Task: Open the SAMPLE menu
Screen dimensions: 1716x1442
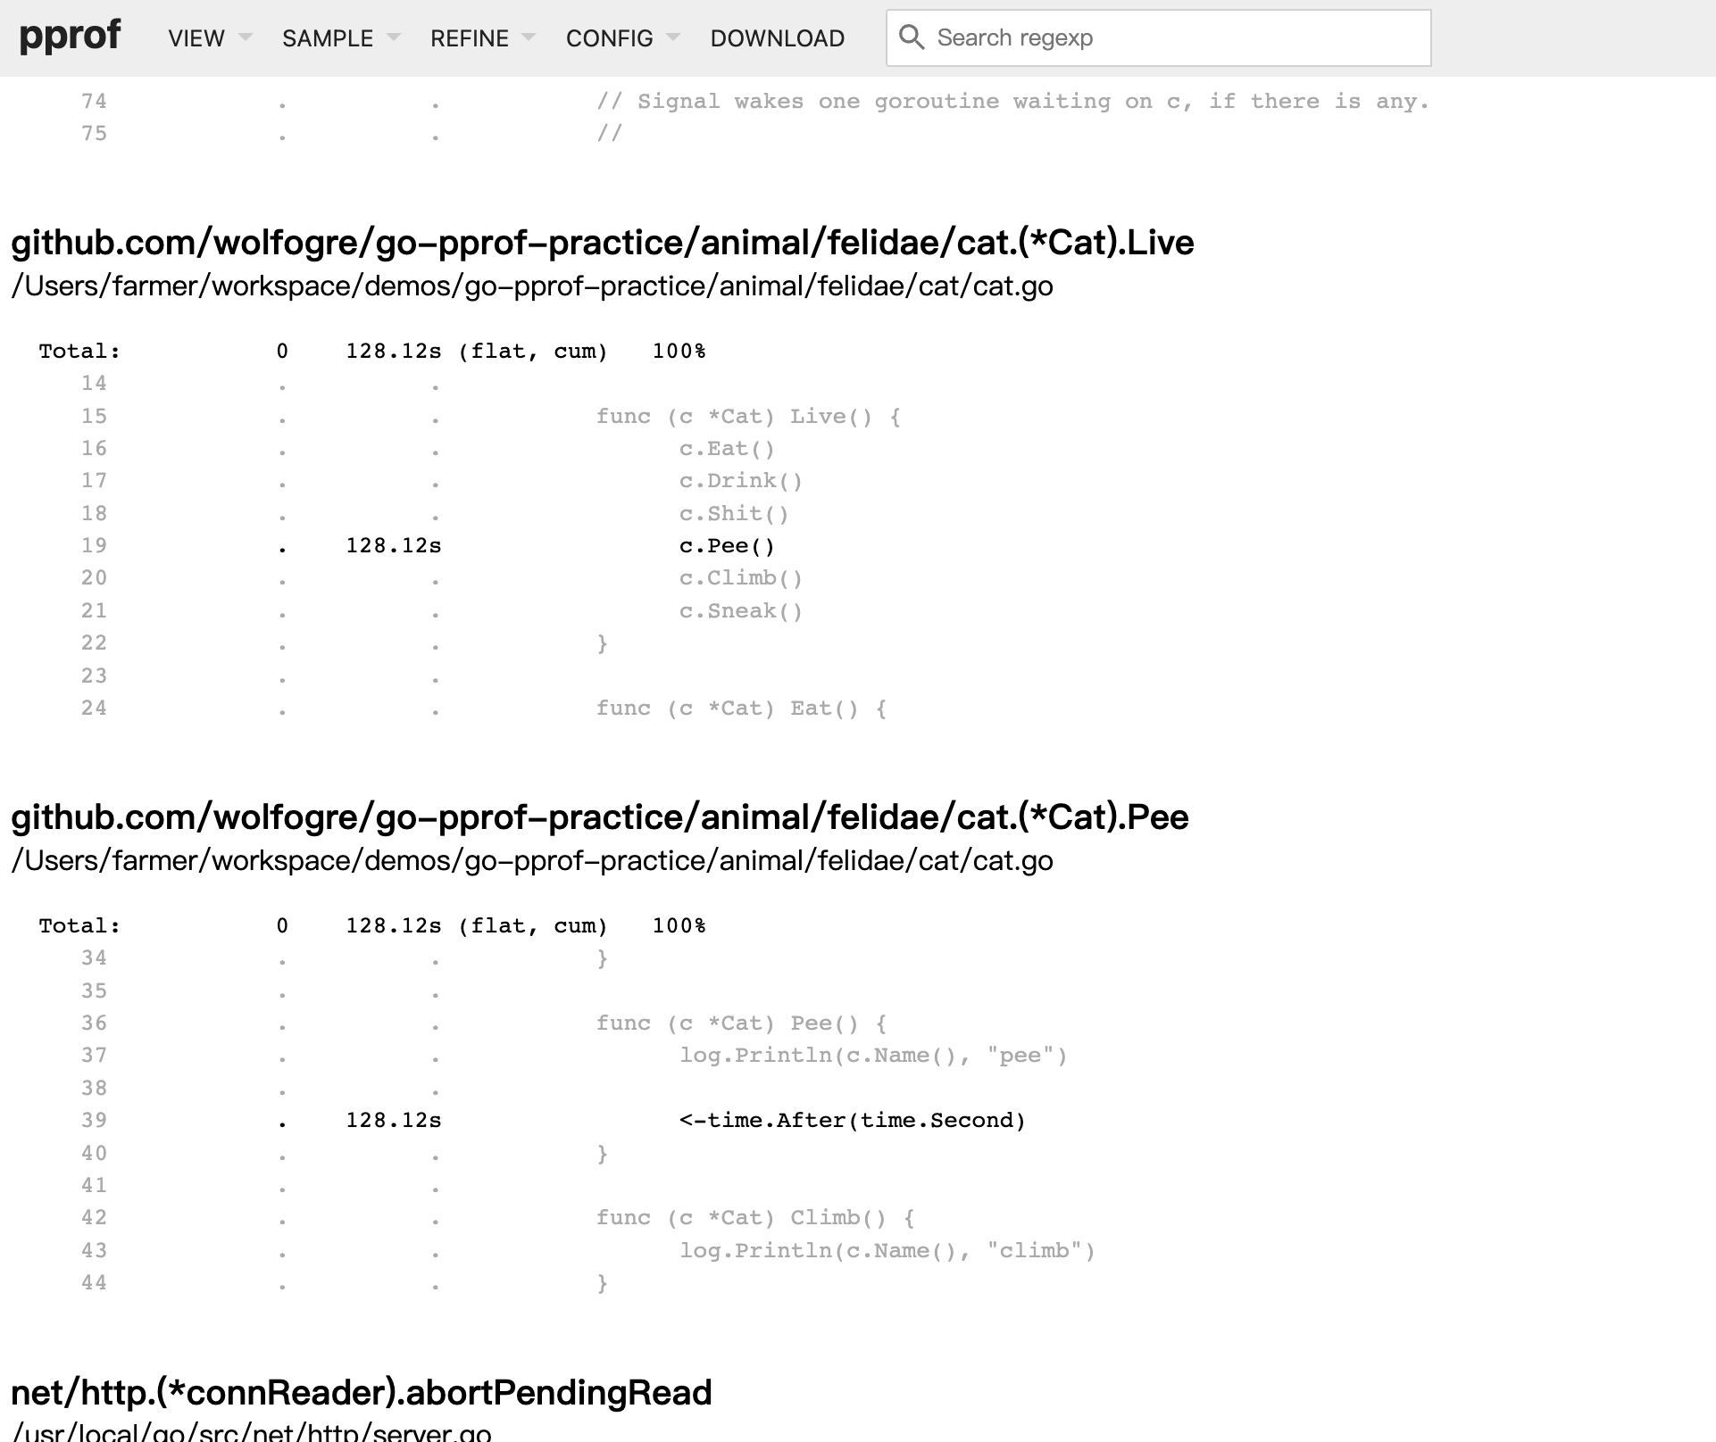Action: pos(327,38)
